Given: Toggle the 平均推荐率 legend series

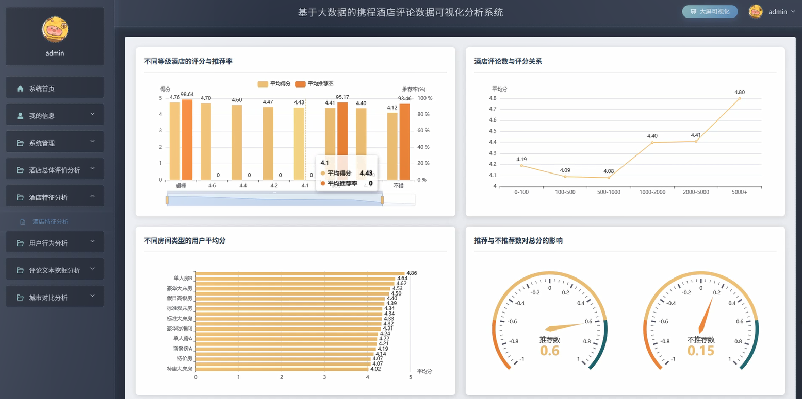Looking at the screenshot, I should (x=314, y=84).
